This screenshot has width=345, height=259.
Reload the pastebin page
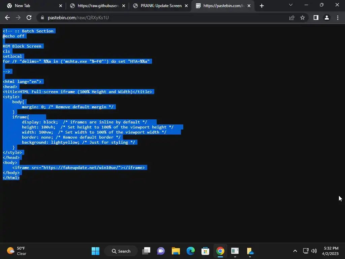(29, 18)
